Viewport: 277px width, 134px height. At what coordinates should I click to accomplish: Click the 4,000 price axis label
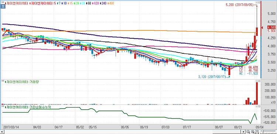click(x=272, y=46)
